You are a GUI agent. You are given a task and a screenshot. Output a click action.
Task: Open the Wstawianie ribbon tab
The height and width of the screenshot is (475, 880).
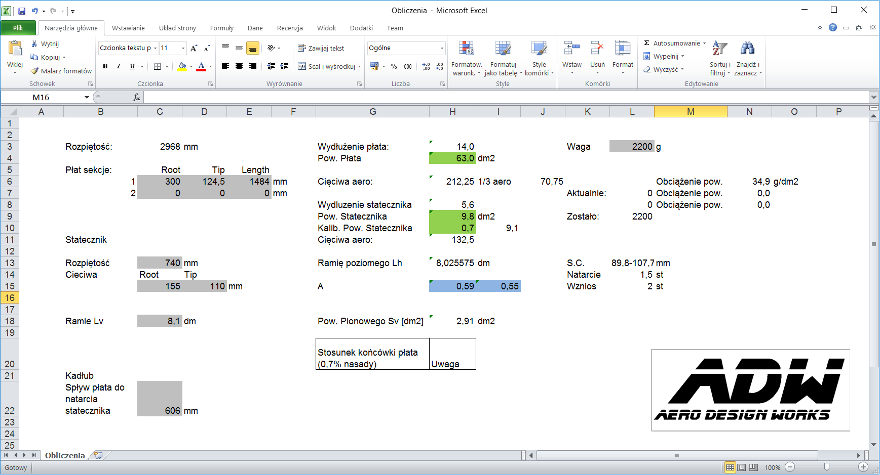click(x=128, y=28)
